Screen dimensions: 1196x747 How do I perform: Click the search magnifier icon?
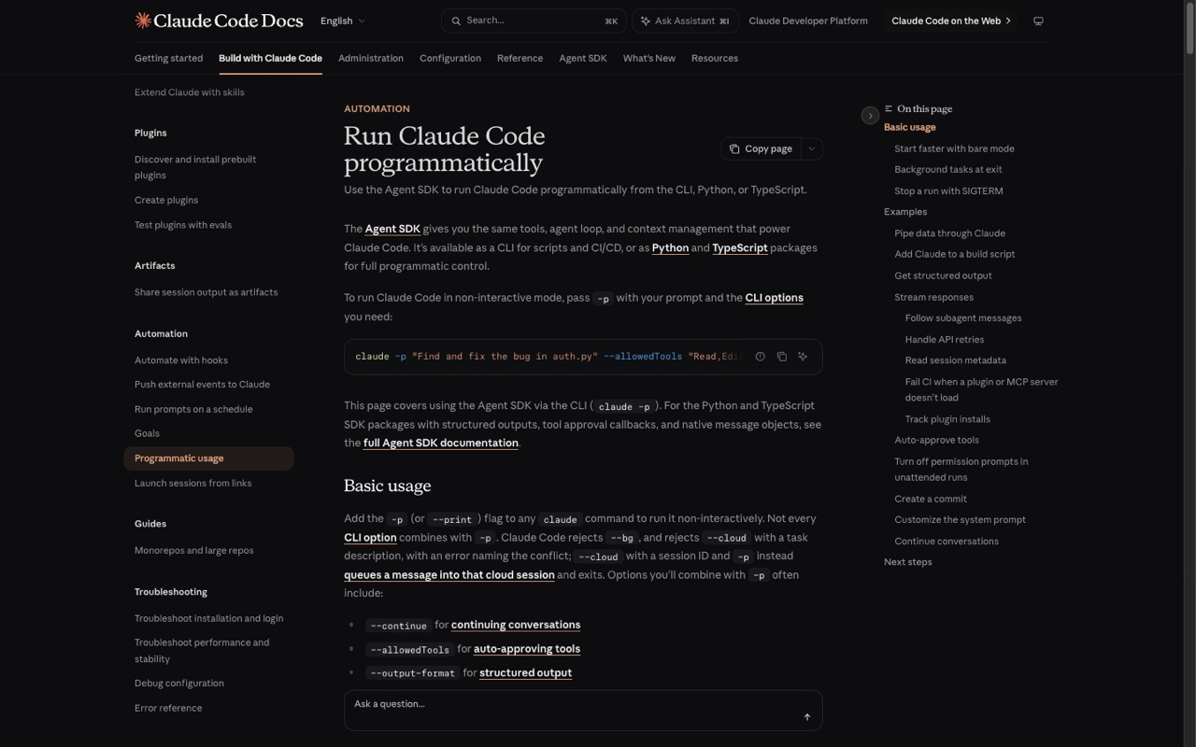tap(456, 21)
